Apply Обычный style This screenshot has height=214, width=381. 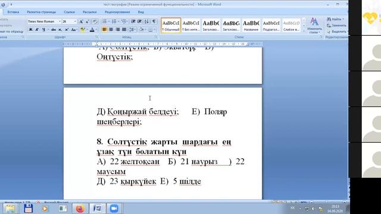(171, 25)
